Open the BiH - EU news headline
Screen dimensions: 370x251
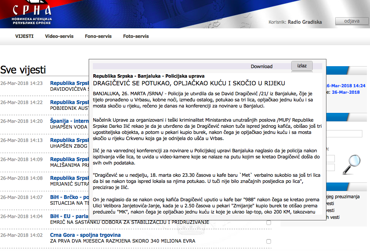coord(69,216)
